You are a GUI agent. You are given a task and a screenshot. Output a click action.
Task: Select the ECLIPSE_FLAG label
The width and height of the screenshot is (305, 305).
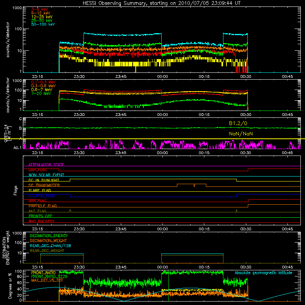42,196
